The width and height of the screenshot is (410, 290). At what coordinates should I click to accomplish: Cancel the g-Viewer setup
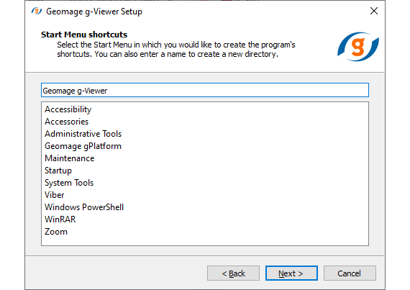[x=350, y=273]
